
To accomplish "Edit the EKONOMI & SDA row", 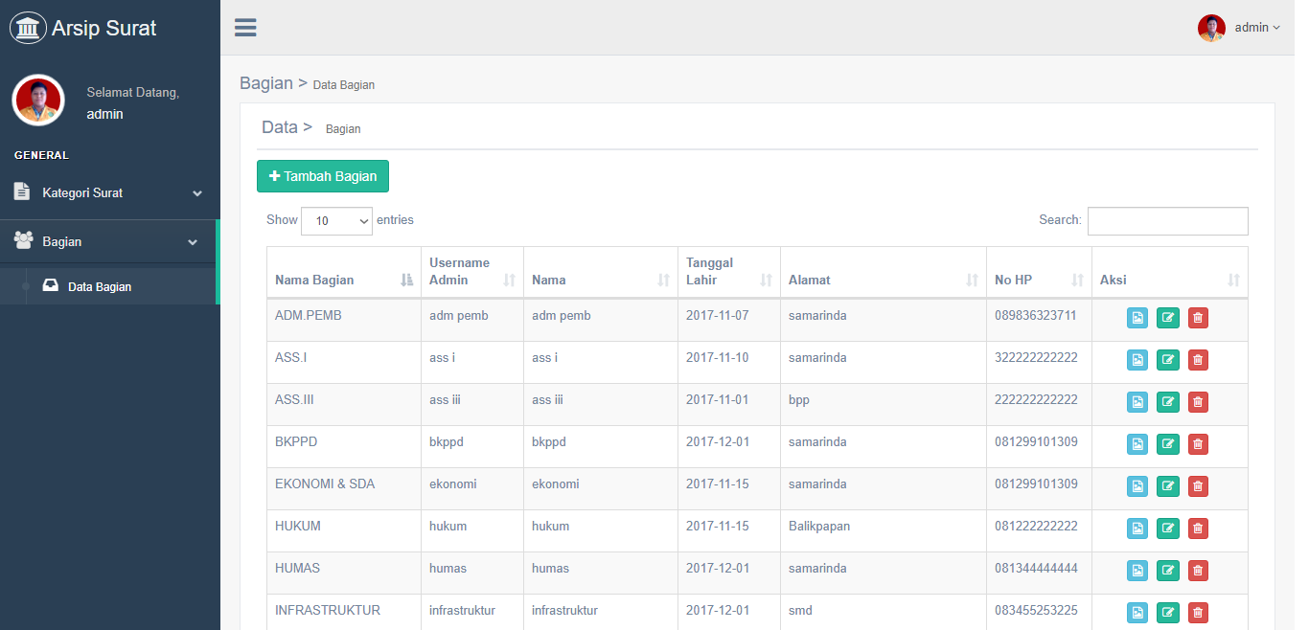I will point(1167,486).
